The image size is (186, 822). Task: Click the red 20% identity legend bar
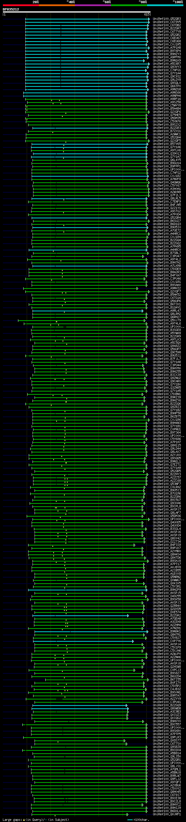pos(21,5)
